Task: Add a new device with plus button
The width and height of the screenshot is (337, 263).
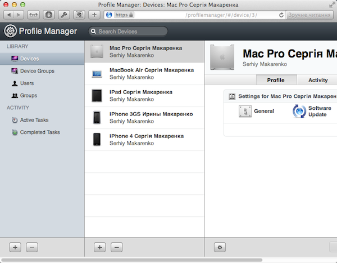Action: pyautogui.click(x=99, y=247)
